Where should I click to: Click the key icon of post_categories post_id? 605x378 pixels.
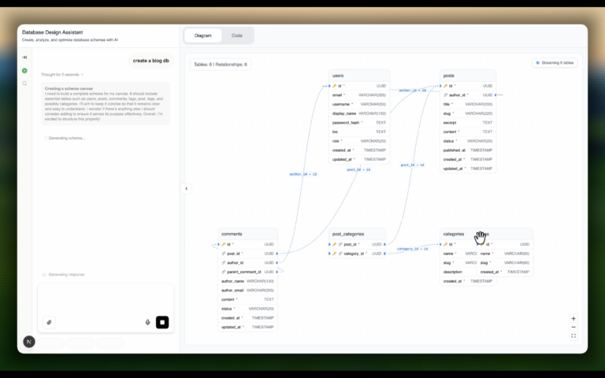(x=335, y=244)
